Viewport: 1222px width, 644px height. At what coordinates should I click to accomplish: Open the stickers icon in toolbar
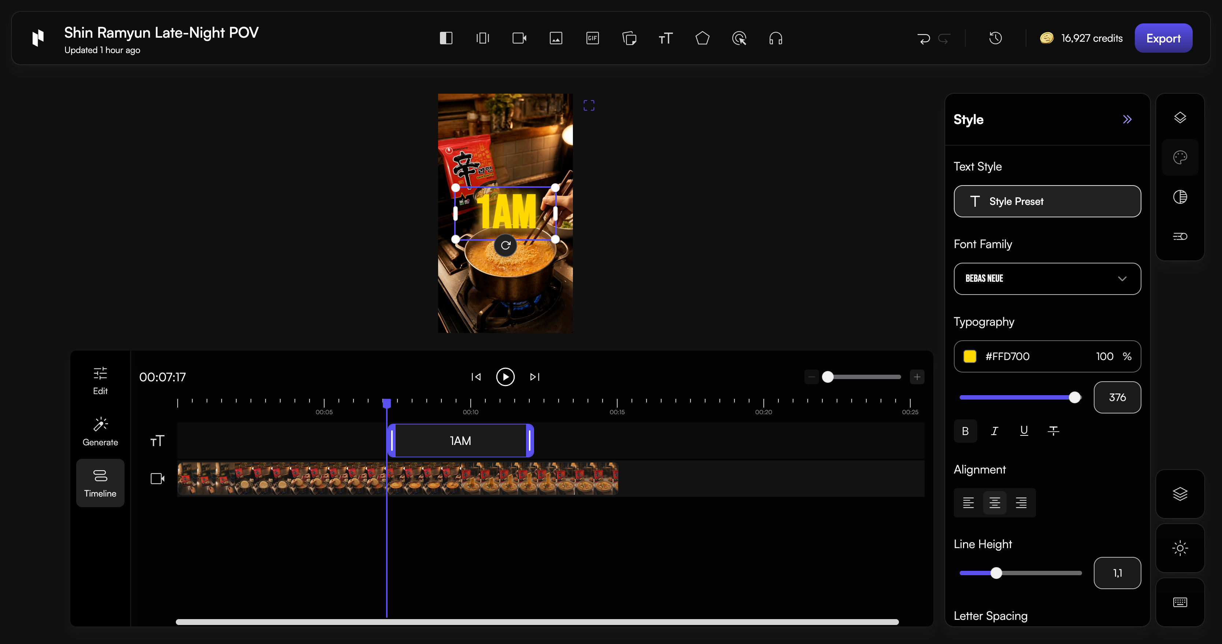click(x=629, y=38)
